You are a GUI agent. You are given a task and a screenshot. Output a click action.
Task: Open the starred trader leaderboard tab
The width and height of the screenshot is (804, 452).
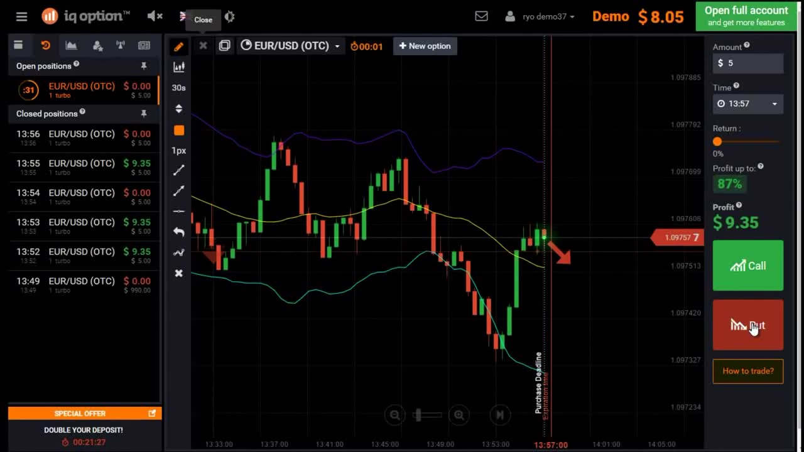[97, 45]
